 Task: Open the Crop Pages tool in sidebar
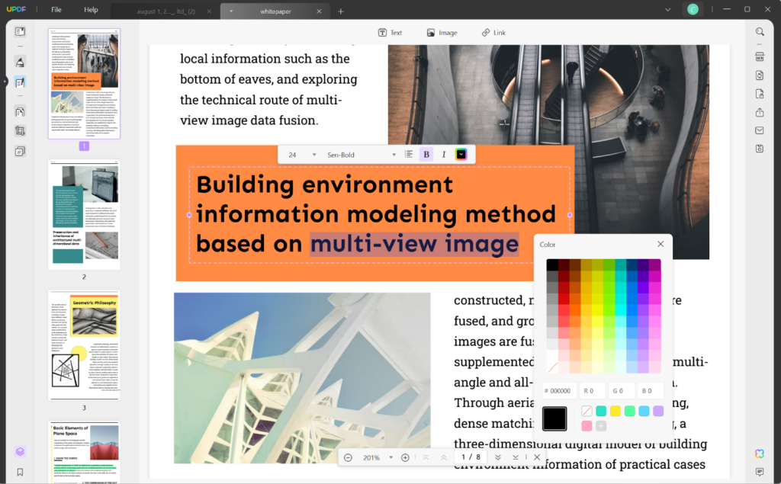[20, 131]
